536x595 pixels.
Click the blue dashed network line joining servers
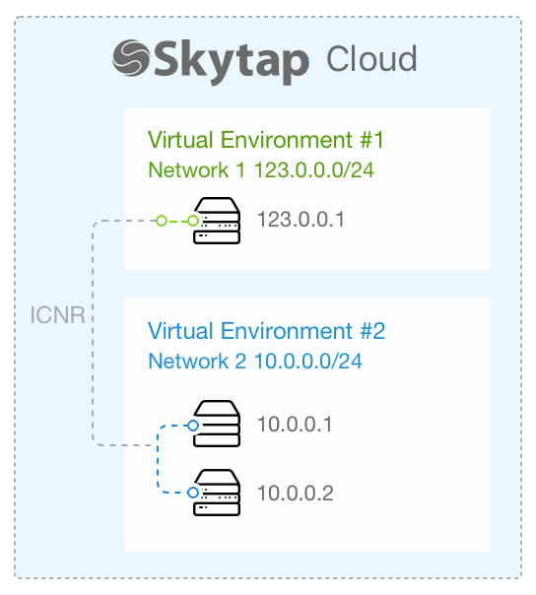click(x=158, y=459)
